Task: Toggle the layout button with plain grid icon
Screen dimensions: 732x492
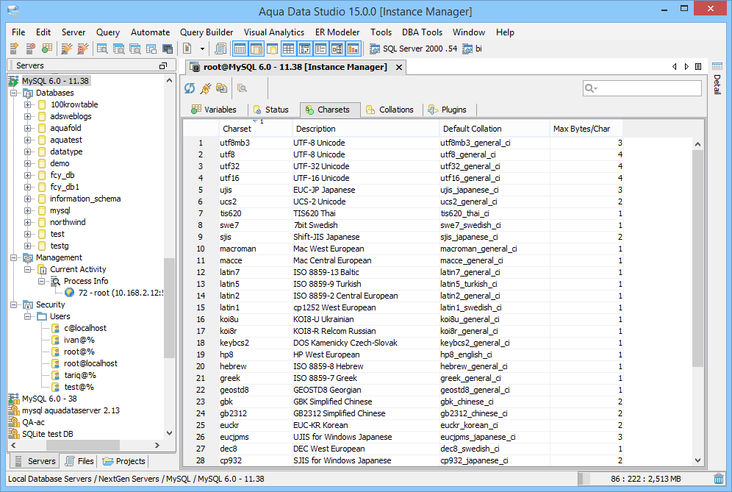Action: pyautogui.click(x=289, y=48)
